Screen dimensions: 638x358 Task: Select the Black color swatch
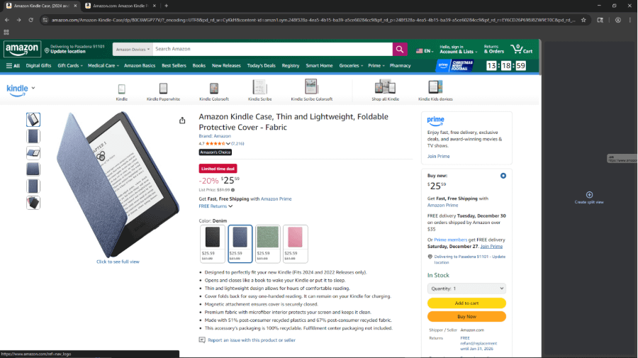point(213,244)
